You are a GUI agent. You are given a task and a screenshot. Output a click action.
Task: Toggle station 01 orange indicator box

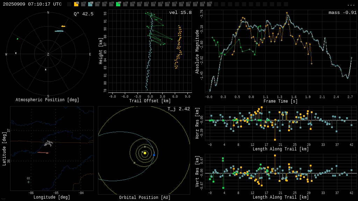(x=76, y=4)
